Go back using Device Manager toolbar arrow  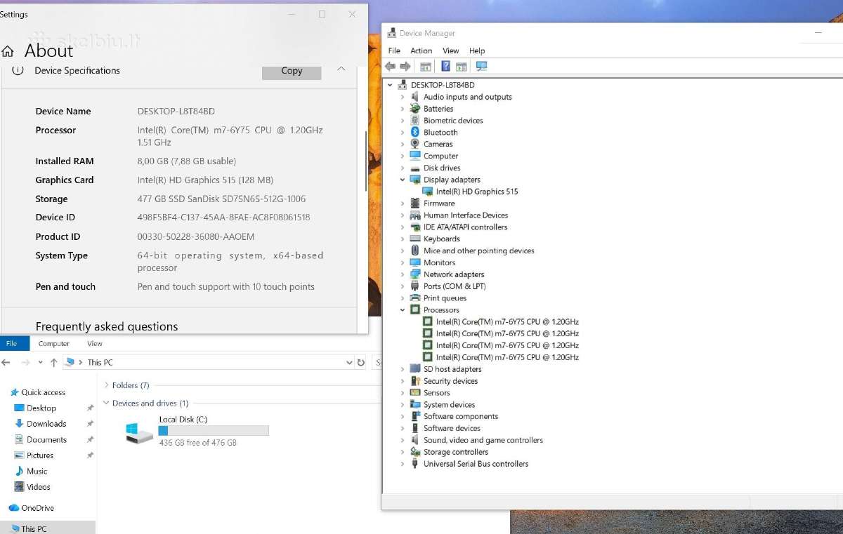(x=391, y=67)
